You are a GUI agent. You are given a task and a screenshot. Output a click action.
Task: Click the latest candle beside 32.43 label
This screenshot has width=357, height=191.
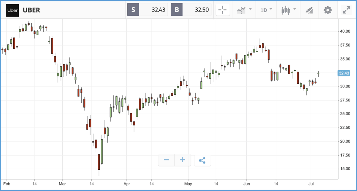(318, 74)
